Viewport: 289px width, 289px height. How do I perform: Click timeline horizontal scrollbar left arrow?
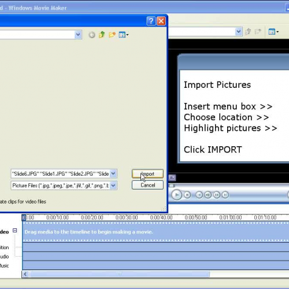point(25,274)
